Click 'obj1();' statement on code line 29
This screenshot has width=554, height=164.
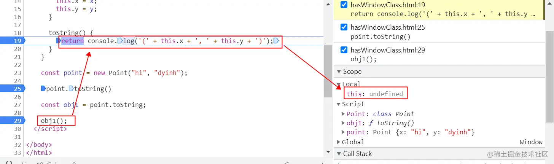point(54,121)
